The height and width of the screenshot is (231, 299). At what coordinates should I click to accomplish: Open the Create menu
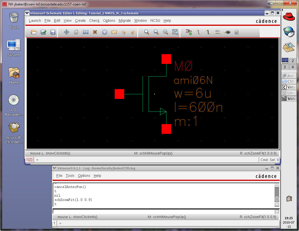(x=80, y=21)
